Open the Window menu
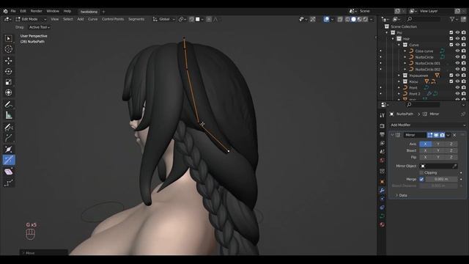 [x=53, y=11]
